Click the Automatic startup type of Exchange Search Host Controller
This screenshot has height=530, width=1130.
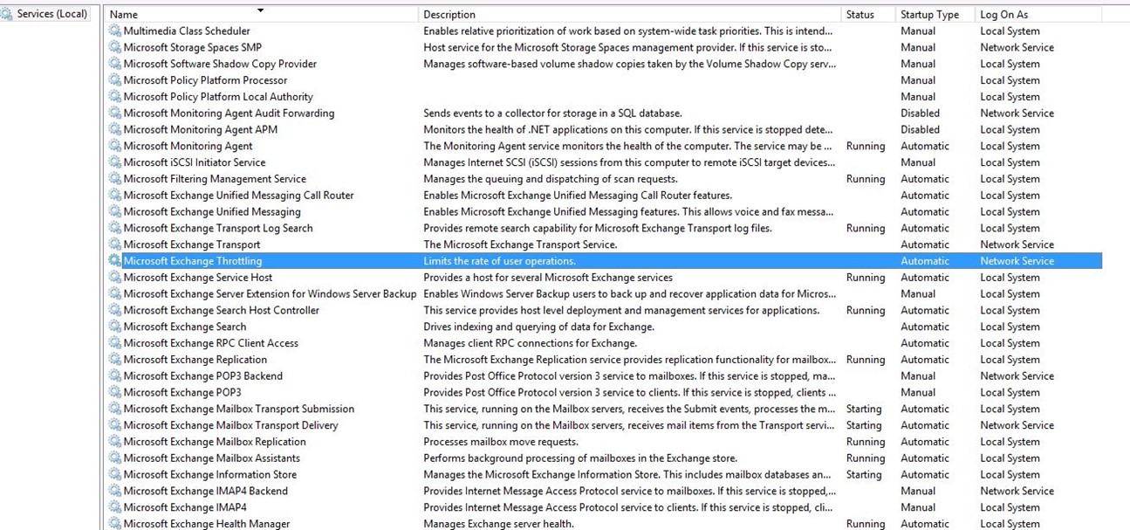click(x=925, y=310)
